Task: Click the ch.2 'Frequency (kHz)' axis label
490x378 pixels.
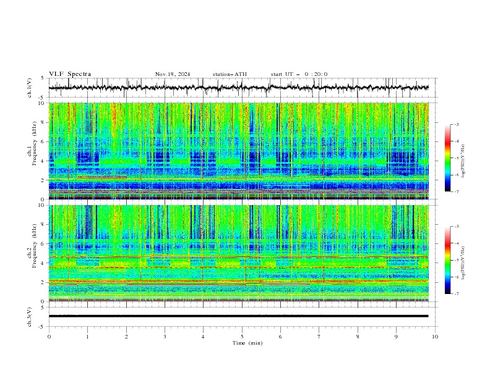Action: pos(34,246)
